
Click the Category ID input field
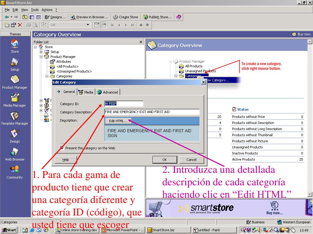(124, 104)
